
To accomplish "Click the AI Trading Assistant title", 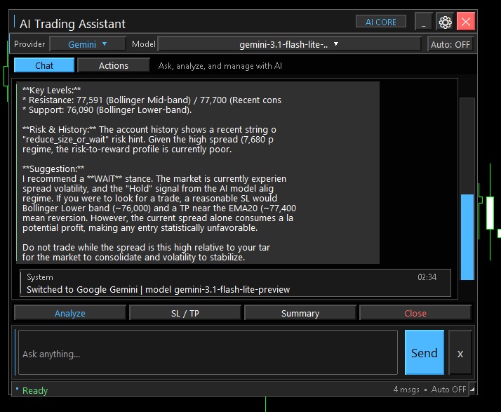I will point(72,24).
